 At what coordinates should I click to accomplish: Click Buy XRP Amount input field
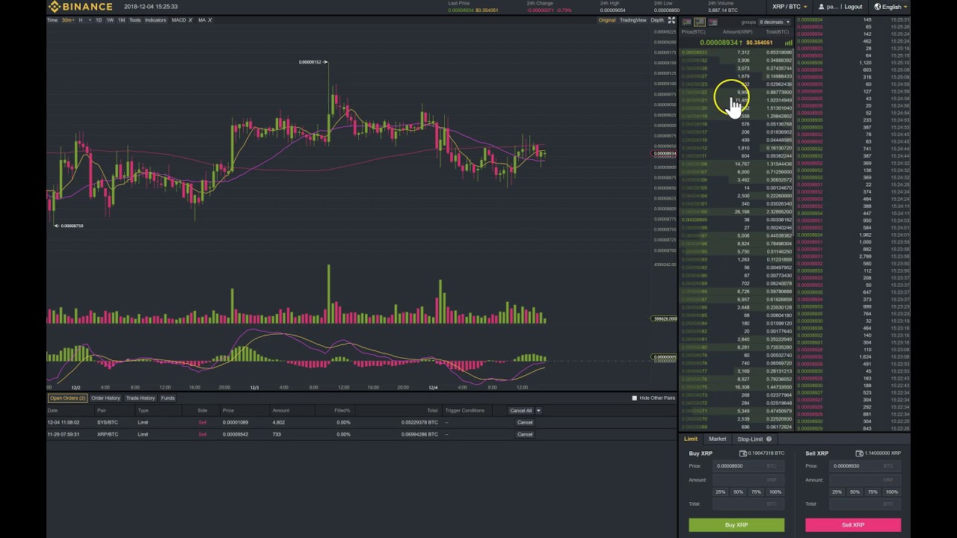(748, 480)
